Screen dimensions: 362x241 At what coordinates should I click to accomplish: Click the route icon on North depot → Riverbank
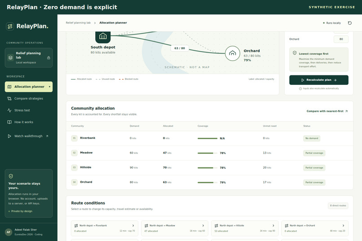76,226
